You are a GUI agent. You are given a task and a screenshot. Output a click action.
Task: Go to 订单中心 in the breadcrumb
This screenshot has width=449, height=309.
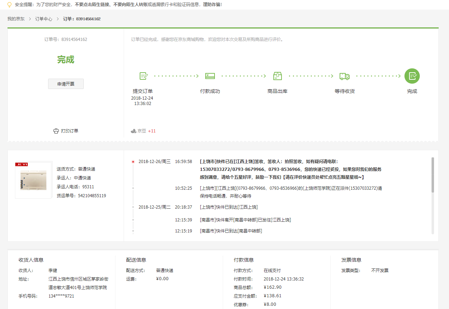(44, 19)
